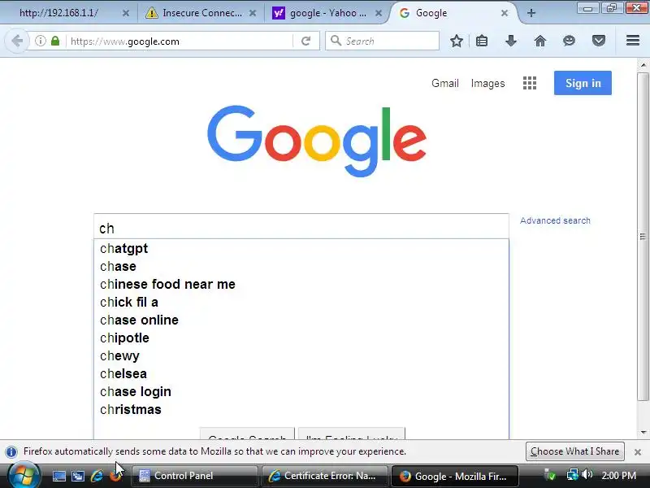Click the network icon in system tray

pyautogui.click(x=573, y=475)
